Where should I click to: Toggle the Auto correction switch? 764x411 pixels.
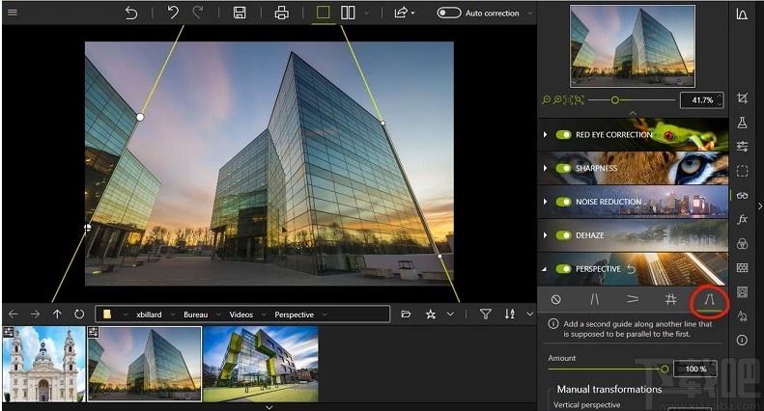point(448,13)
